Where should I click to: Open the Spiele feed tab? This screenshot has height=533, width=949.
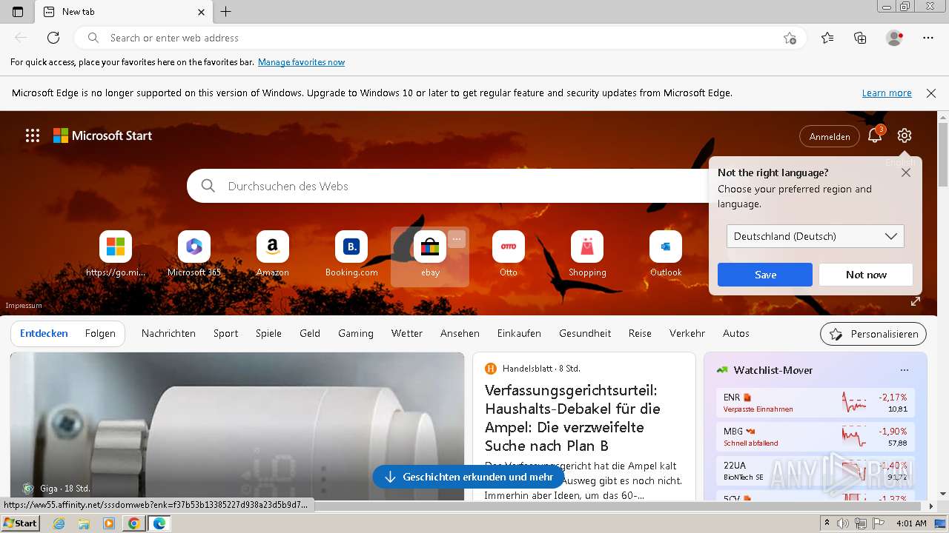[x=268, y=333]
